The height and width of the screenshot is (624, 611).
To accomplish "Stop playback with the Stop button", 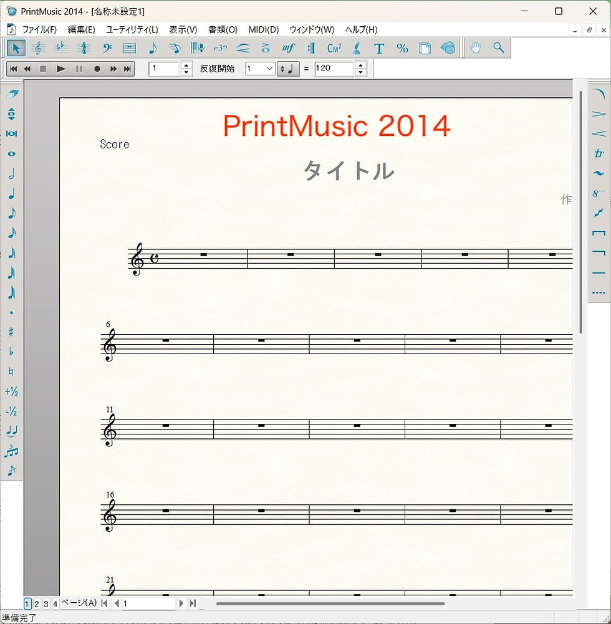I will pyautogui.click(x=43, y=69).
